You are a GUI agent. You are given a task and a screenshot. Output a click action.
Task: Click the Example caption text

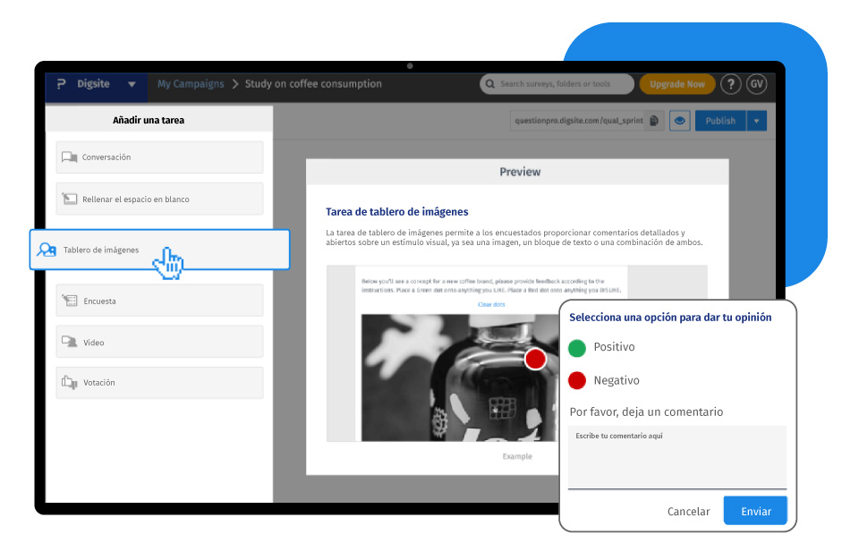517,456
